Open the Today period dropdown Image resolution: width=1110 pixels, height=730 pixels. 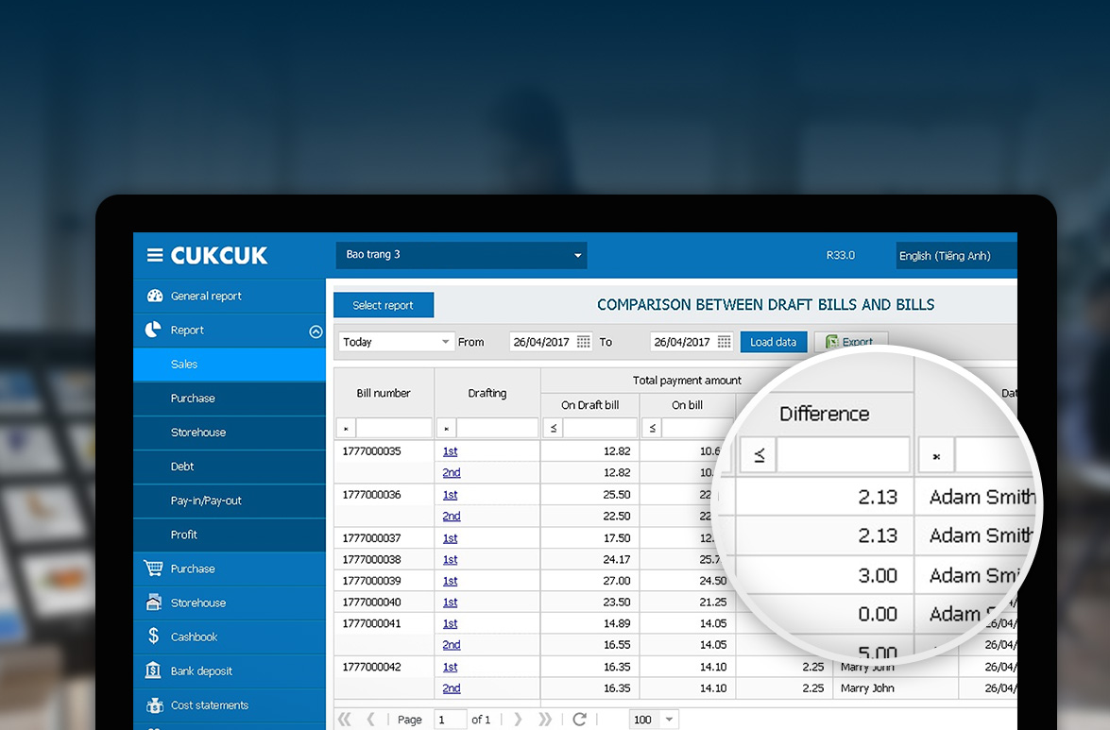(396, 342)
